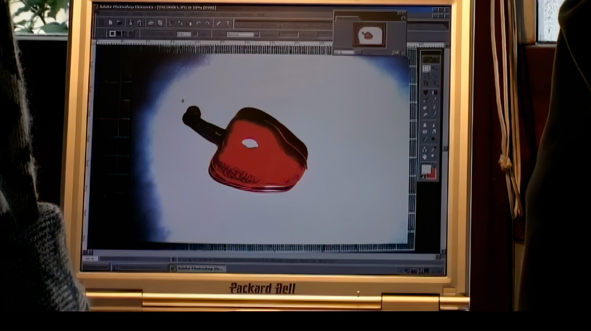Select the top-left tool in the toolbox
The image size is (591, 331).
click(x=426, y=69)
